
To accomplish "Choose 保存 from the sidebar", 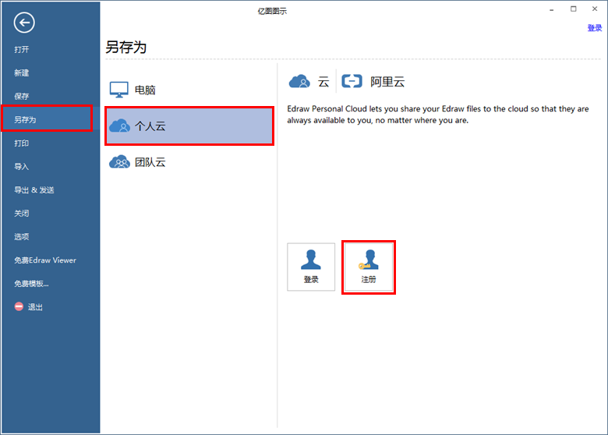I will 21,96.
